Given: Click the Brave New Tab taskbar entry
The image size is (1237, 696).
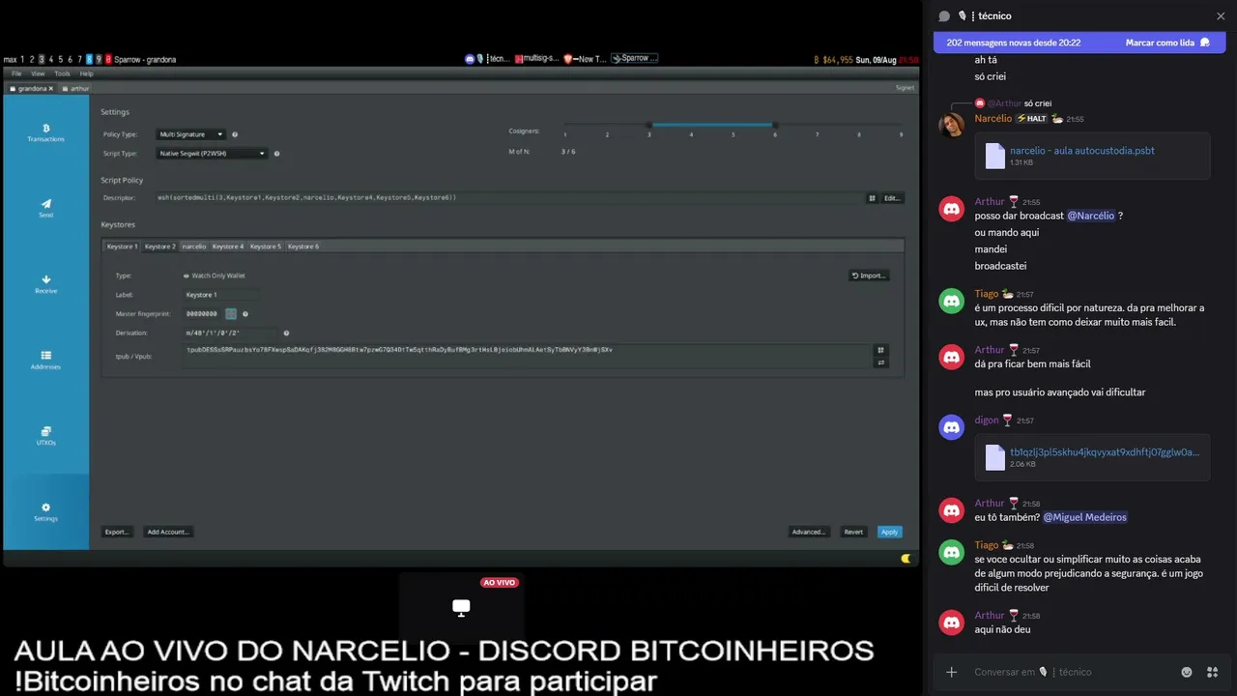Looking at the screenshot, I should pos(585,59).
